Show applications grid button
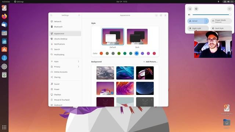 pos(4,127)
